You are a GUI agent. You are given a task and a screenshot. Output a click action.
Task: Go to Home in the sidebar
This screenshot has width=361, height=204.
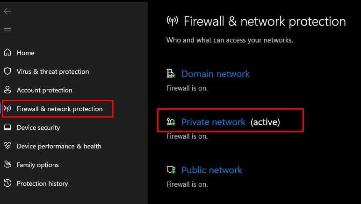coord(26,53)
